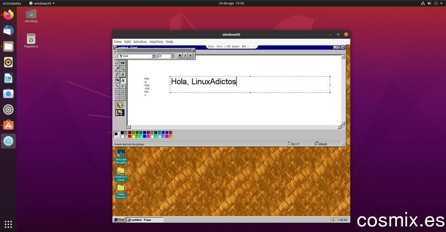Click the foreground/background color indicator box
This screenshot has width=446, height=232.
(117, 134)
